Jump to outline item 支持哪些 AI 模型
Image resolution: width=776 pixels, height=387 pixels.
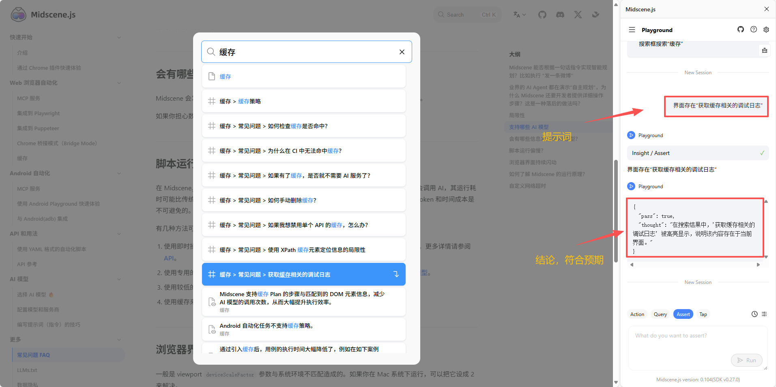coord(529,127)
